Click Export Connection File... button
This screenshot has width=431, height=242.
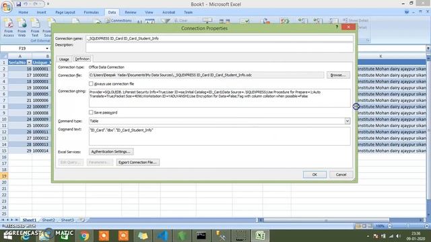click(137, 162)
